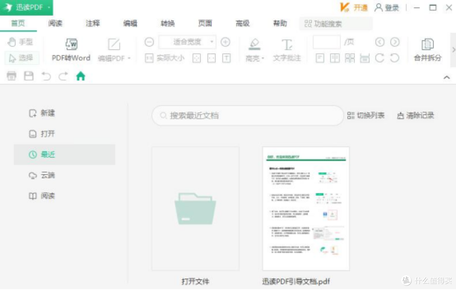
Task: Open the 阅读 ribbon tab
Action: pos(55,23)
